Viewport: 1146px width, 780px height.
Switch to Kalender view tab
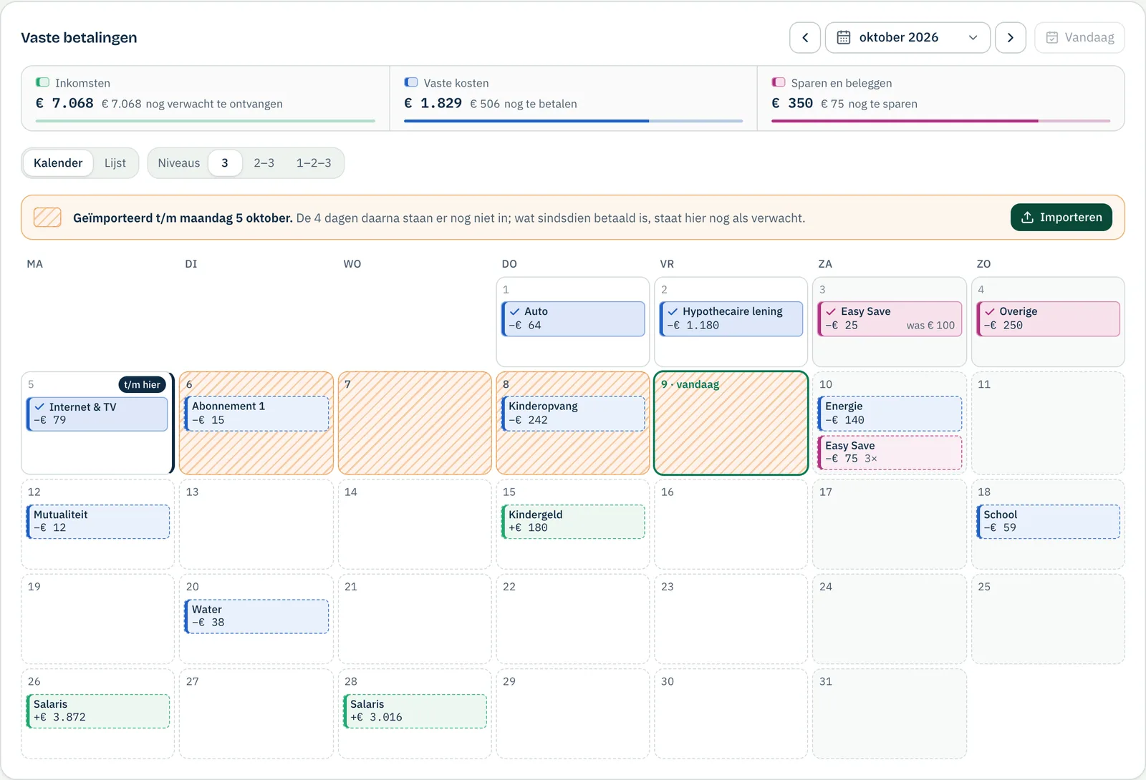pos(58,163)
